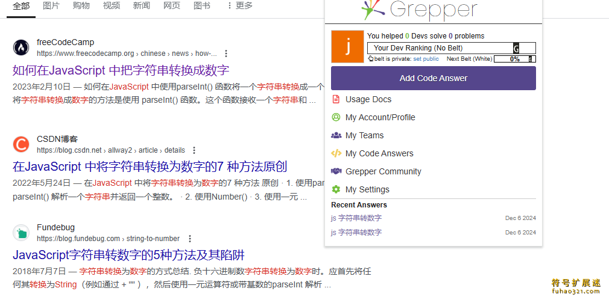
Task: Switch to the 图片 search tab
Action: 51,5
